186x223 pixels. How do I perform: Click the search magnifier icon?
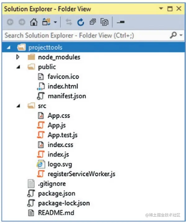point(173,35)
